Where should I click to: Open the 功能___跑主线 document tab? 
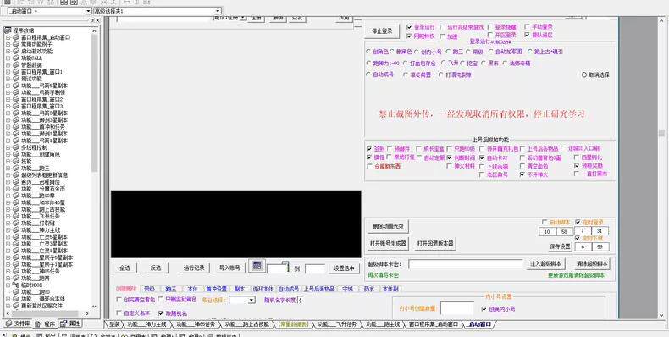383,324
